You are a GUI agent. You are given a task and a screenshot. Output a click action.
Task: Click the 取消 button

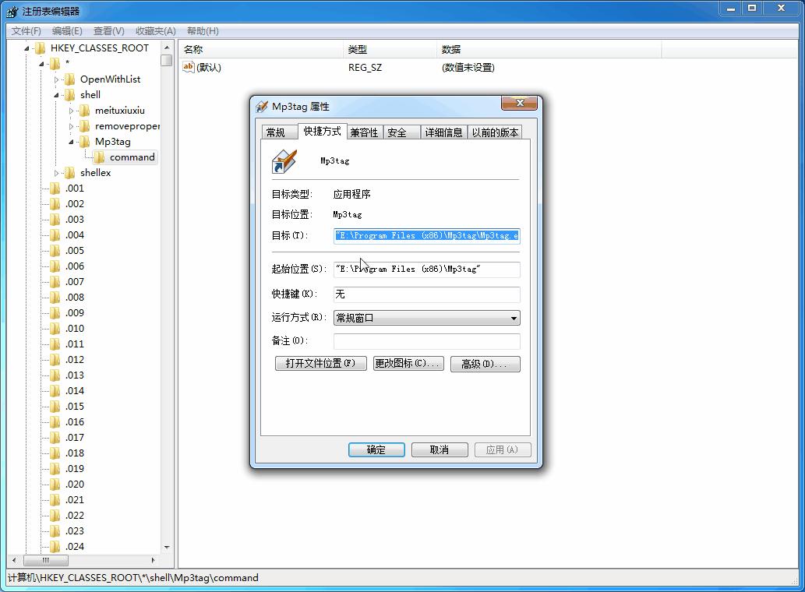440,450
